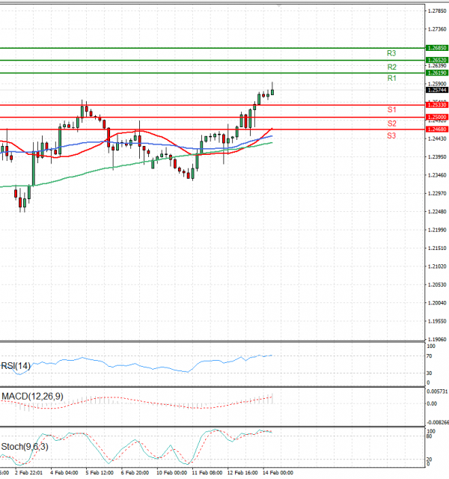Click the S1 support label
The width and height of the screenshot is (449, 479).
coord(392,110)
